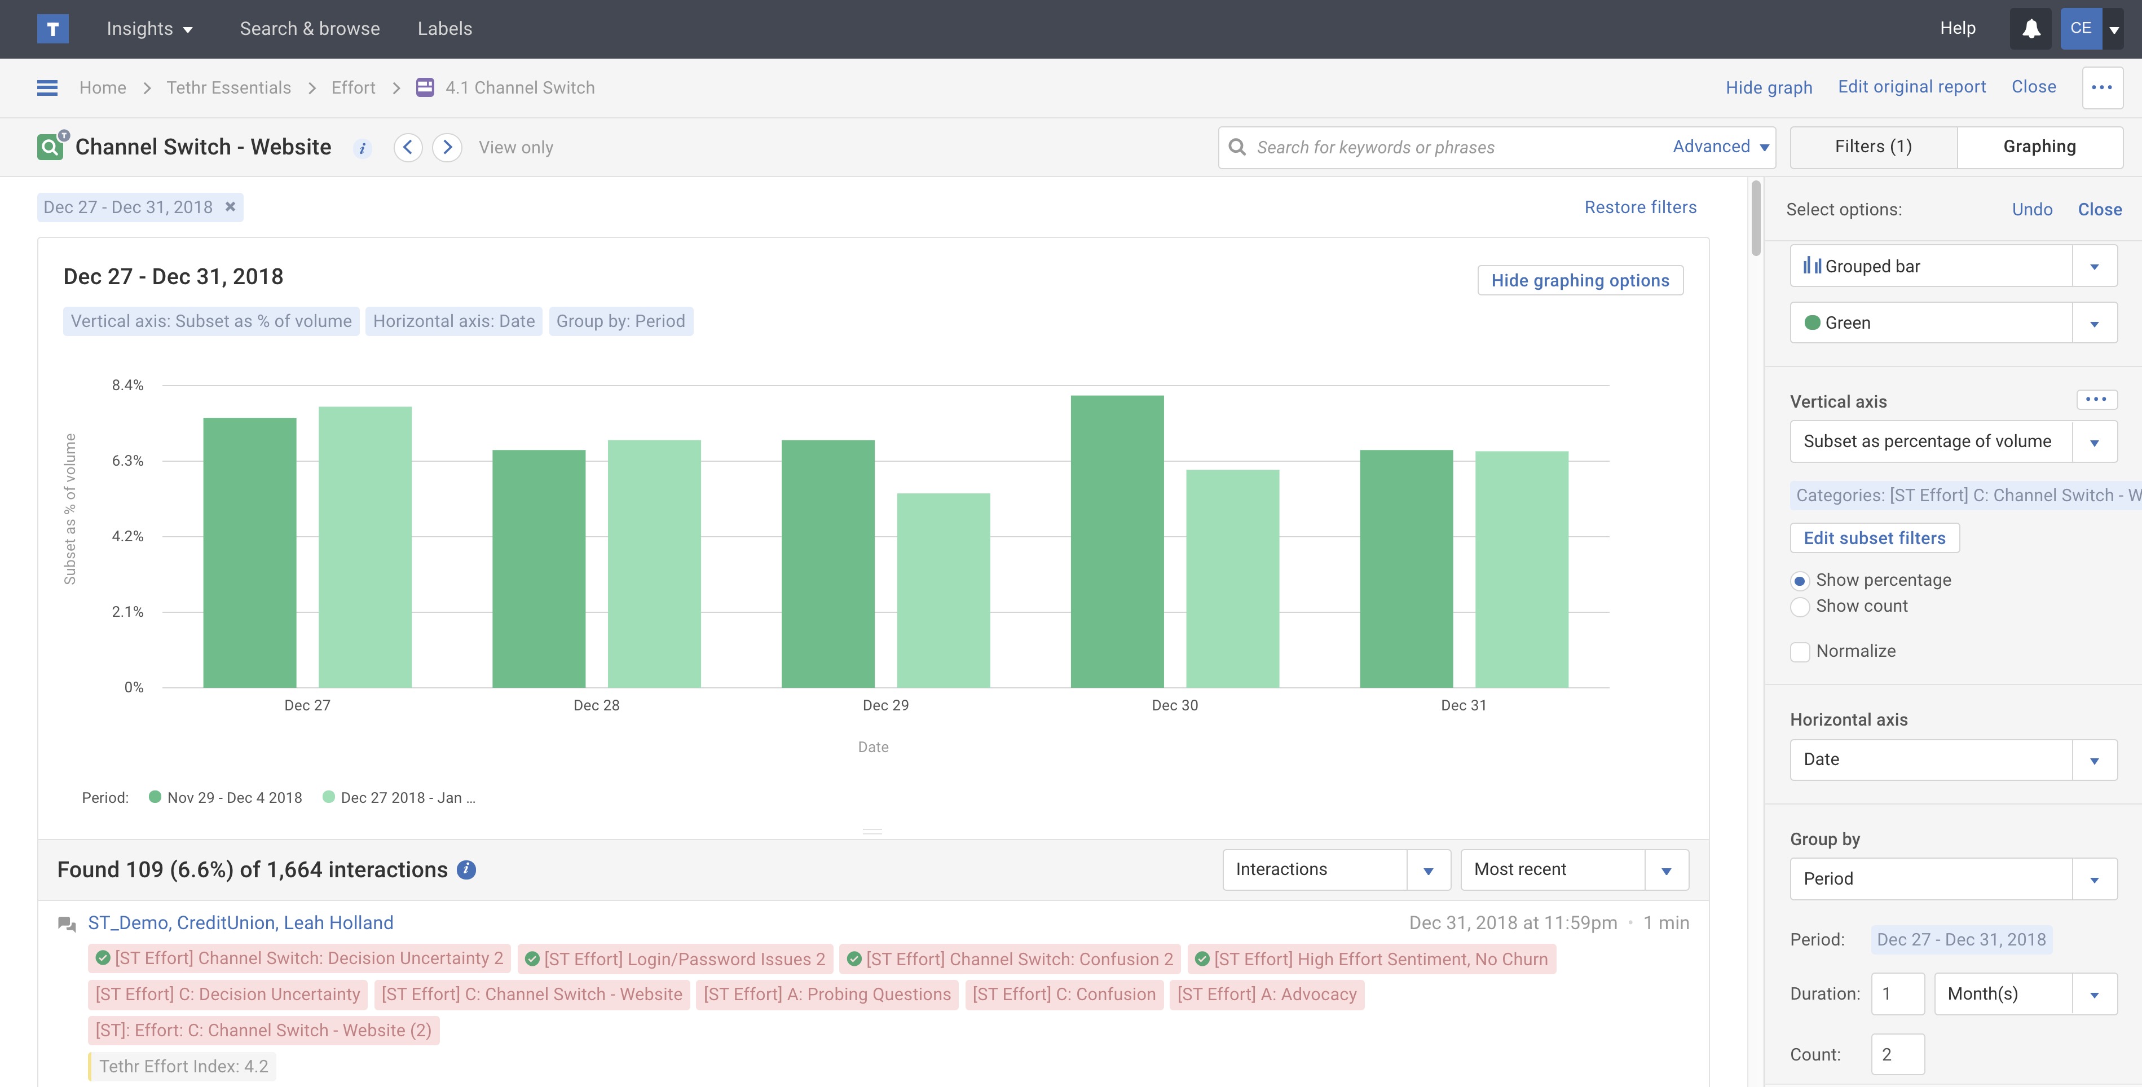Viewport: 2142px width, 1087px height.
Task: Enable the Normalize checkbox
Action: 1800,652
